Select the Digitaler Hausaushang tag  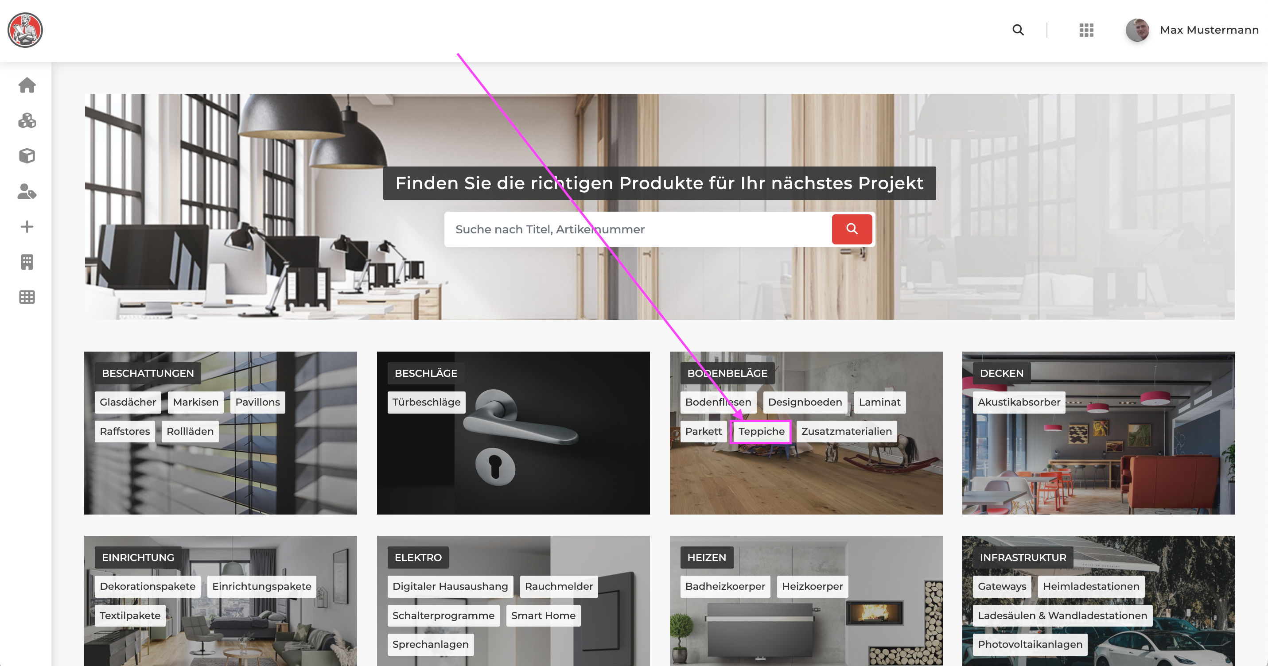tap(450, 586)
